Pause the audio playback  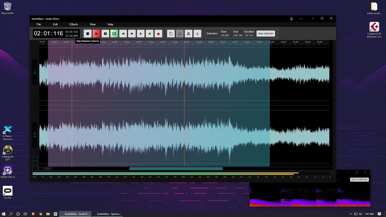click(x=105, y=33)
